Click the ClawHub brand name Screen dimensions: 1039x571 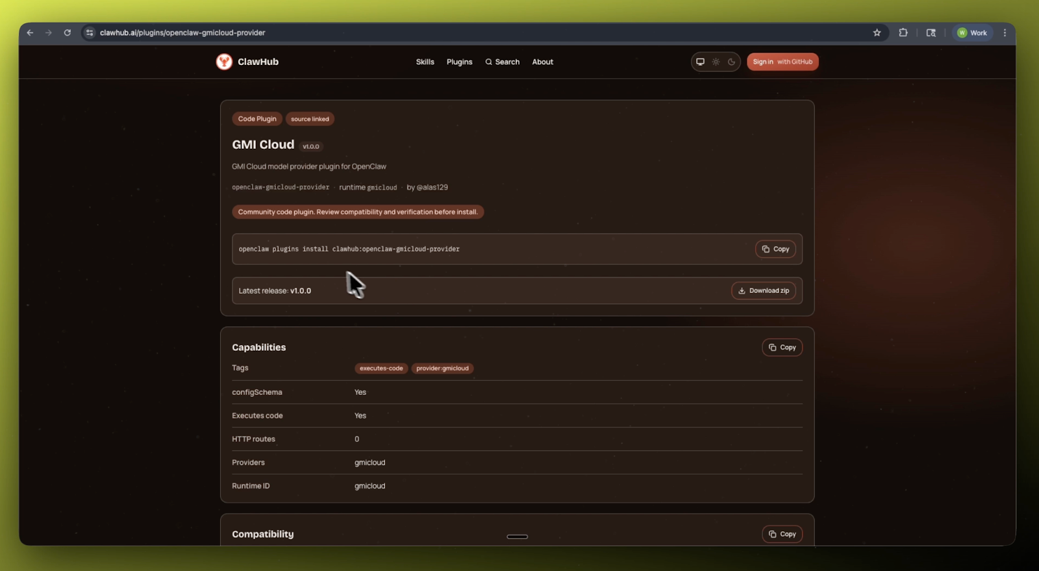tap(258, 62)
